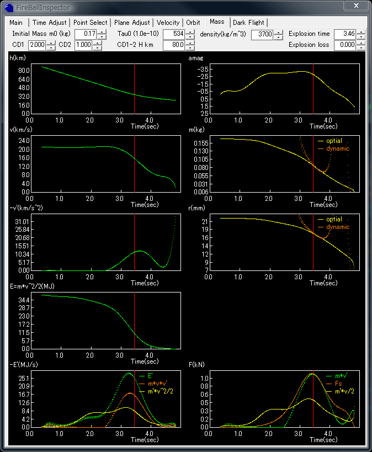Decrease CD1-2 H km with down arrow
The width and height of the screenshot is (372, 452).
(190, 47)
